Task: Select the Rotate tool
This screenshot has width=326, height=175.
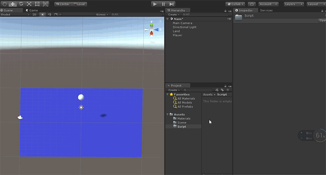Action: (21, 4)
